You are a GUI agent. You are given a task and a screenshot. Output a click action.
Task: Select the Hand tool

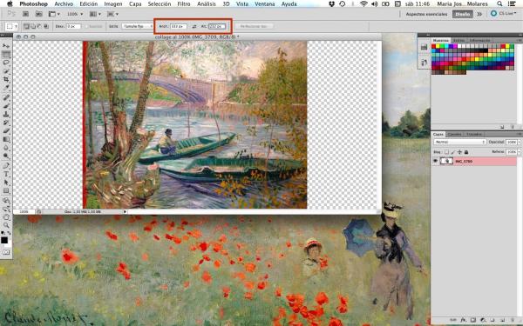tap(6, 217)
